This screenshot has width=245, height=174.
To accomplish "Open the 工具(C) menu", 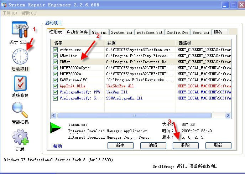I will [x=10, y=13].
